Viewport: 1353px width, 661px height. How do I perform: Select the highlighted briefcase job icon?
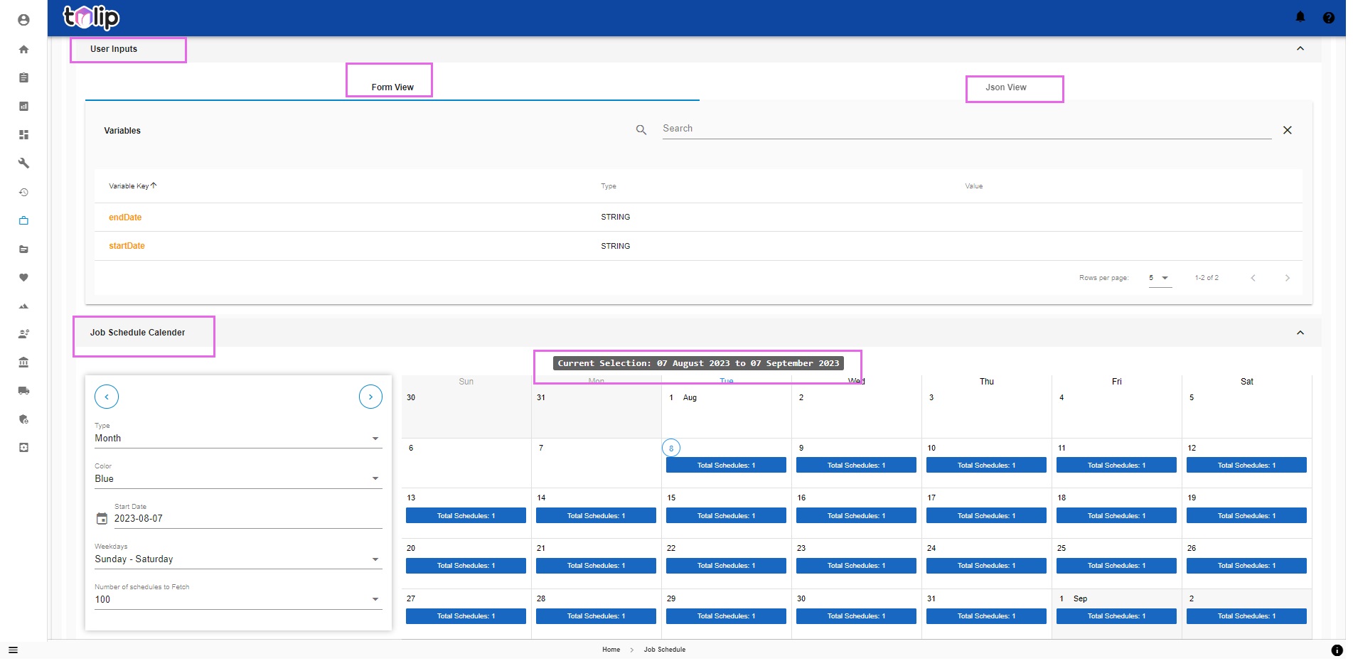tap(23, 220)
